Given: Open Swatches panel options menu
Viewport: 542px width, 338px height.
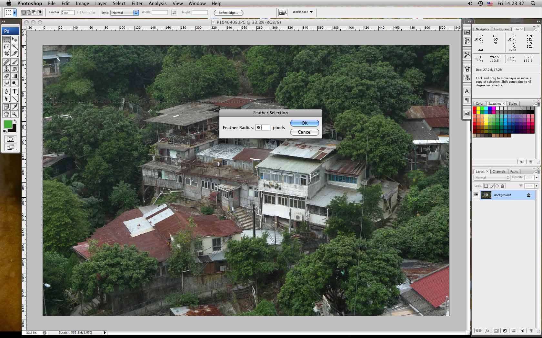Looking at the screenshot, I should coord(537,104).
